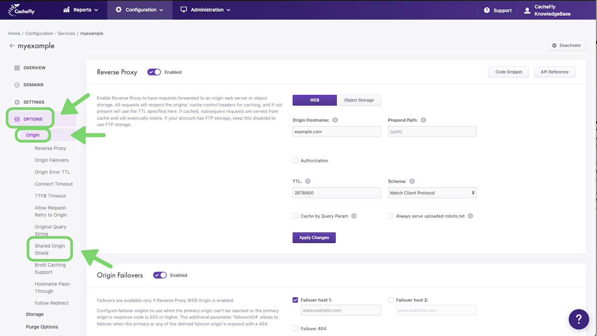Select the WEB origin tab
This screenshot has height=336, width=597.
pos(314,100)
